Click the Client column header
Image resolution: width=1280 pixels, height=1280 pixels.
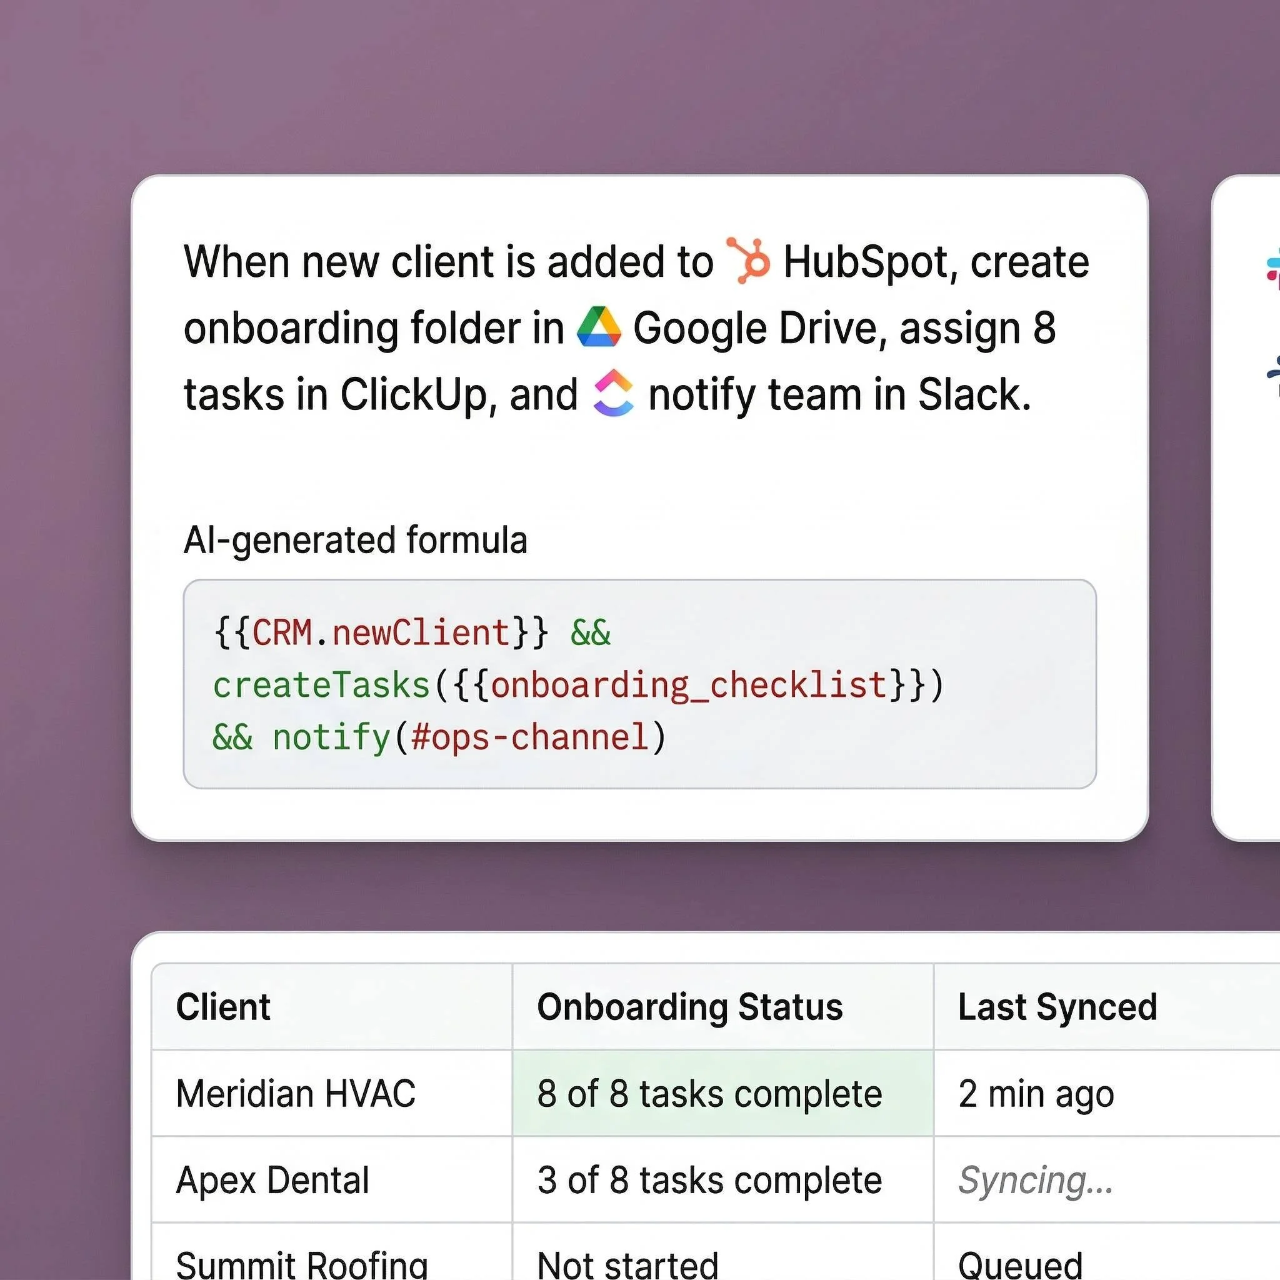click(x=223, y=1007)
